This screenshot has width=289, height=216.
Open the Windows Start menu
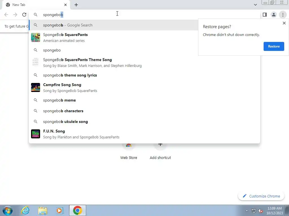coord(8,210)
